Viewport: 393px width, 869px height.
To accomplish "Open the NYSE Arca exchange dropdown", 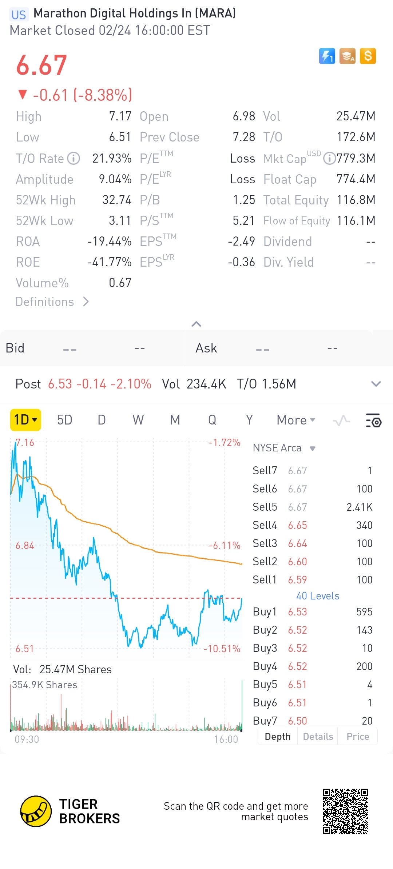I will pyautogui.click(x=284, y=448).
